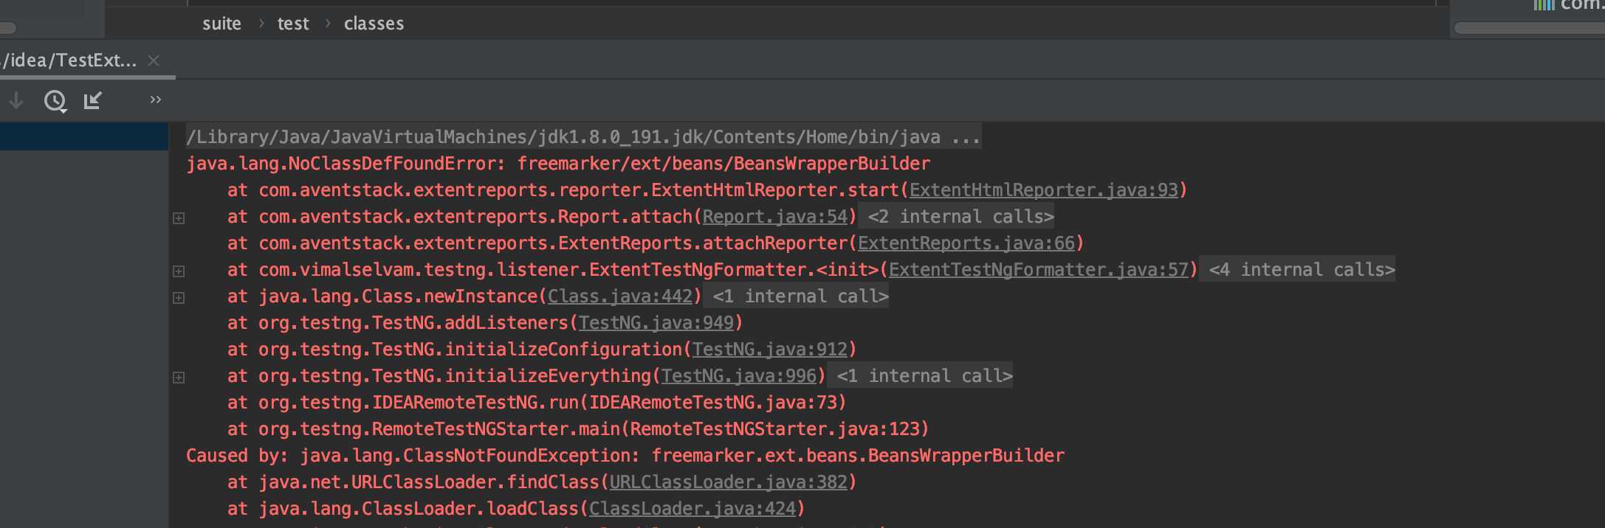Select the highlighted row in test tree
The image size is (1605, 528).
point(84,137)
